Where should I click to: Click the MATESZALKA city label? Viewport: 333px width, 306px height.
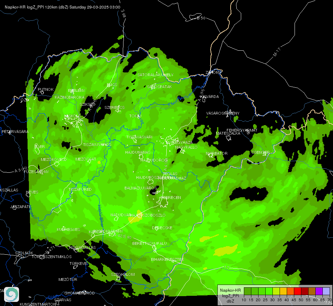pos(228,133)
